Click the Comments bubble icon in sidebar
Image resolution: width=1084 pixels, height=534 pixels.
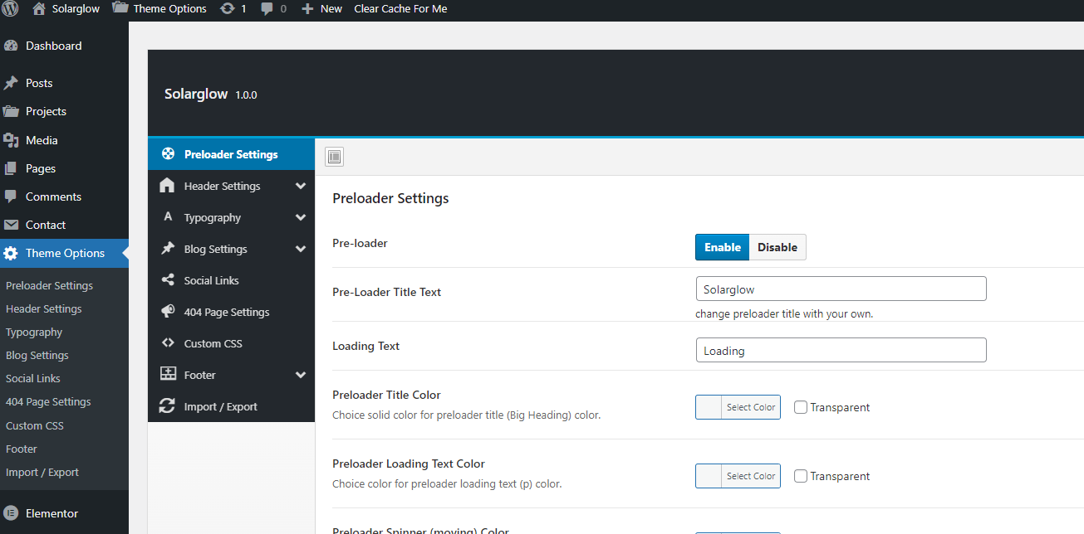[x=11, y=197]
